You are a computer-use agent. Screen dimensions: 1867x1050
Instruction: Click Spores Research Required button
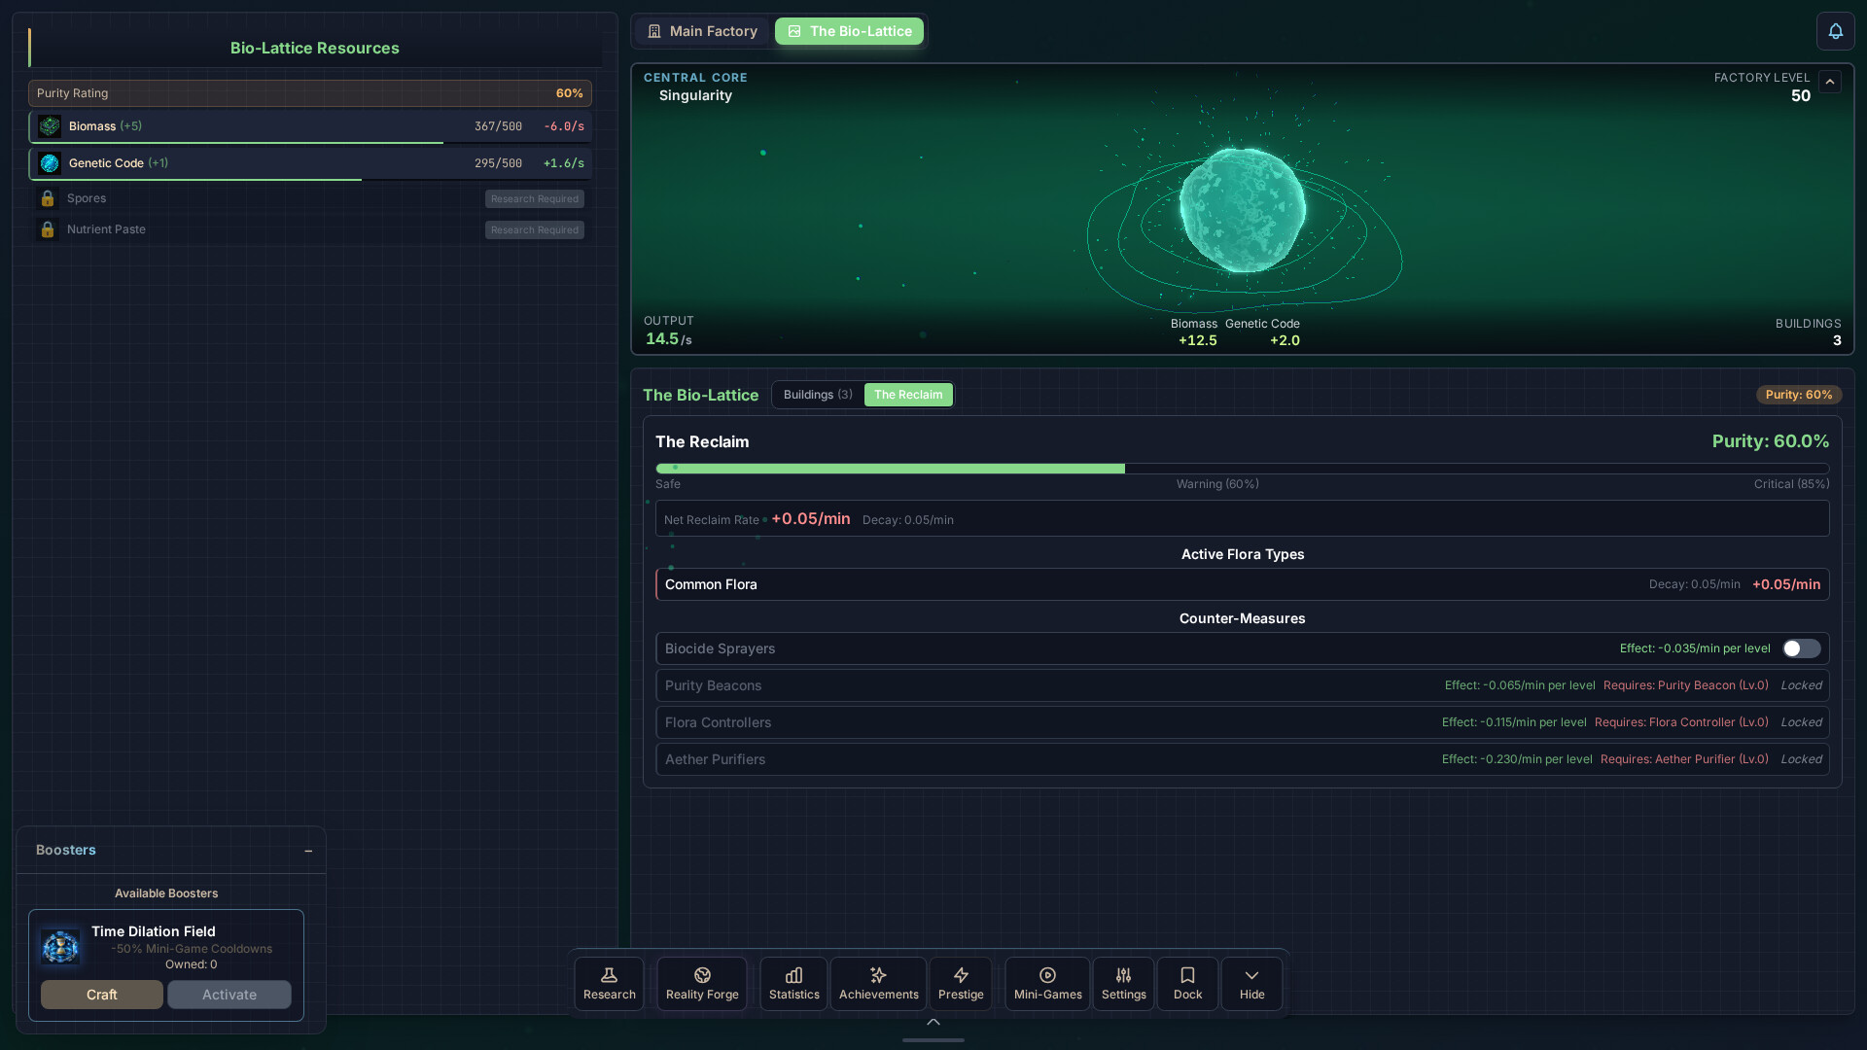coord(535,198)
